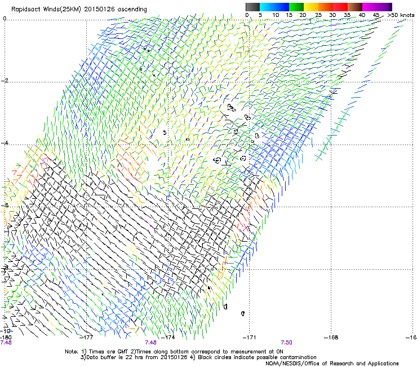
Task: Click the '35' legend scale number
Action: [x=347, y=15]
